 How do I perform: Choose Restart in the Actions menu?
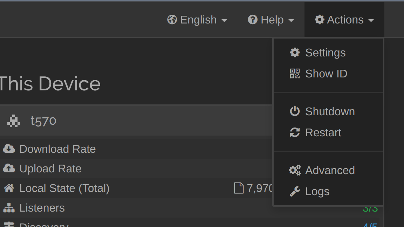point(323,132)
